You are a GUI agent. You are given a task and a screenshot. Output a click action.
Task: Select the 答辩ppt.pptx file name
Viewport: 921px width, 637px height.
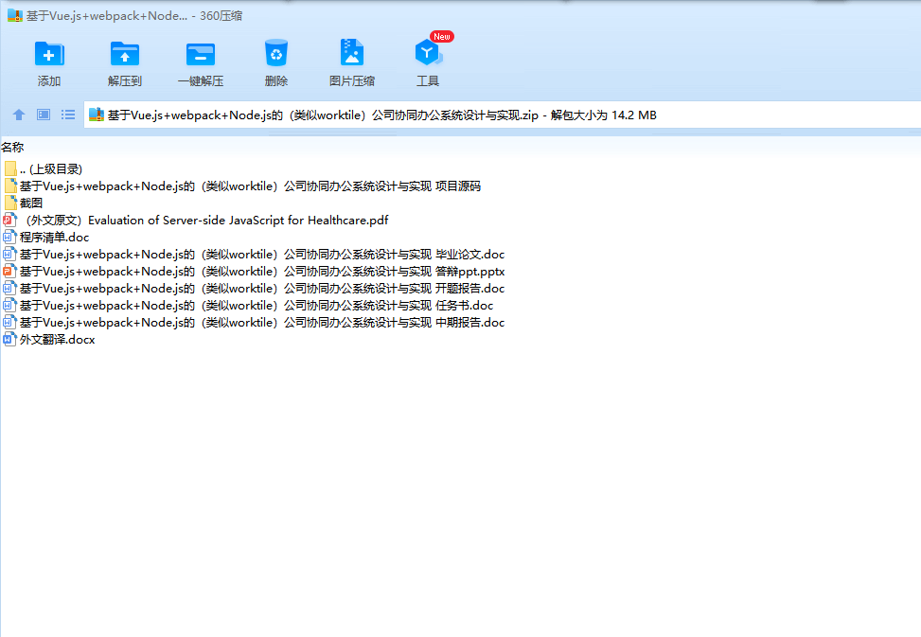pyautogui.click(x=262, y=272)
